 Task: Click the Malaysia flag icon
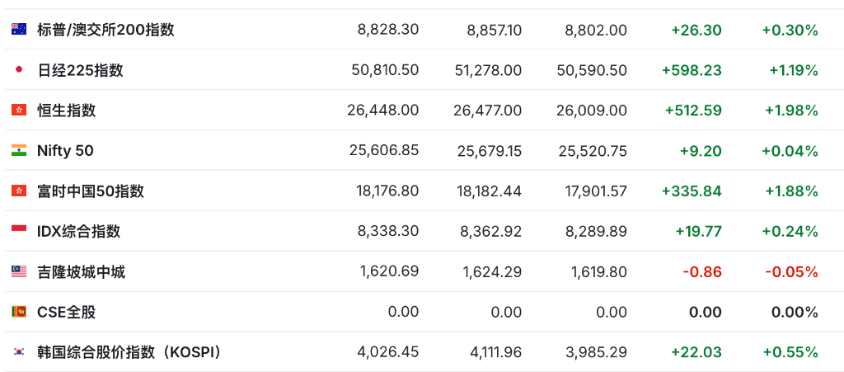[19, 271]
